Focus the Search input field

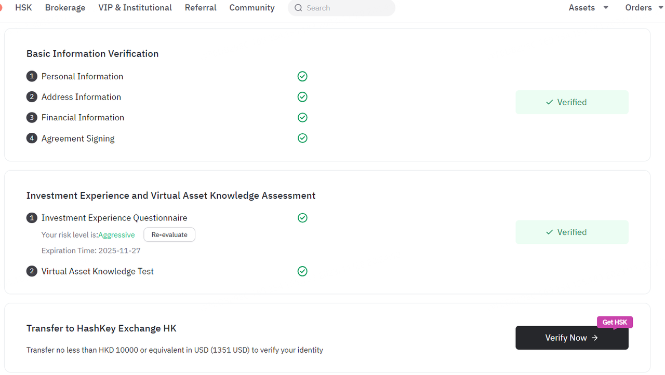(x=341, y=8)
